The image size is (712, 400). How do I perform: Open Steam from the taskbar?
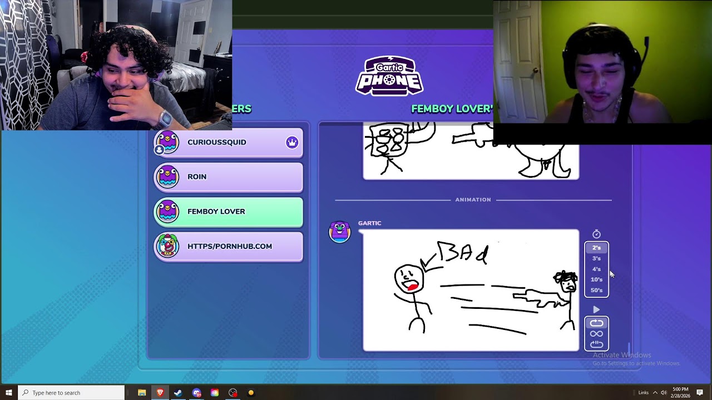178,393
